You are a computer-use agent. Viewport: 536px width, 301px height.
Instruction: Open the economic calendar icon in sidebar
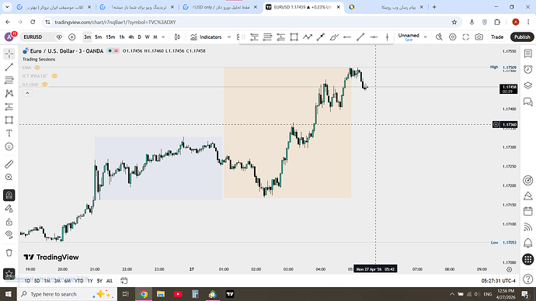(528, 211)
